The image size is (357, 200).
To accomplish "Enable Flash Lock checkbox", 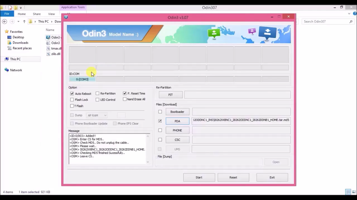I will point(72,100).
